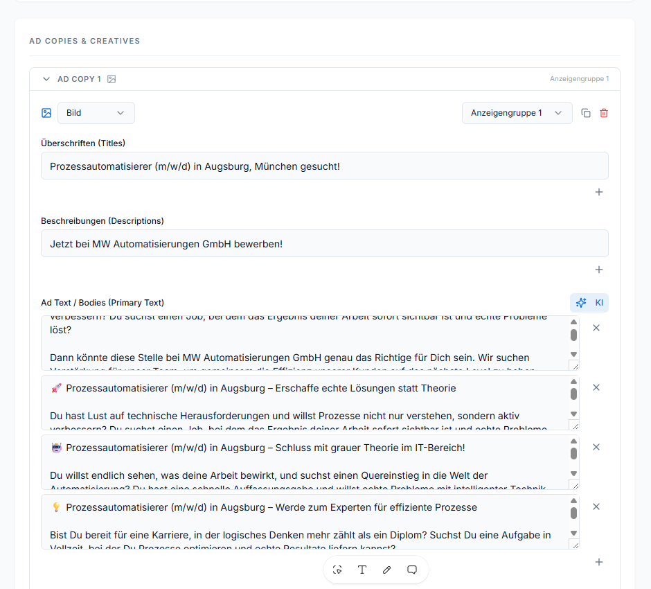Open the Bild media type dropdown
This screenshot has height=589, width=651.
click(96, 113)
